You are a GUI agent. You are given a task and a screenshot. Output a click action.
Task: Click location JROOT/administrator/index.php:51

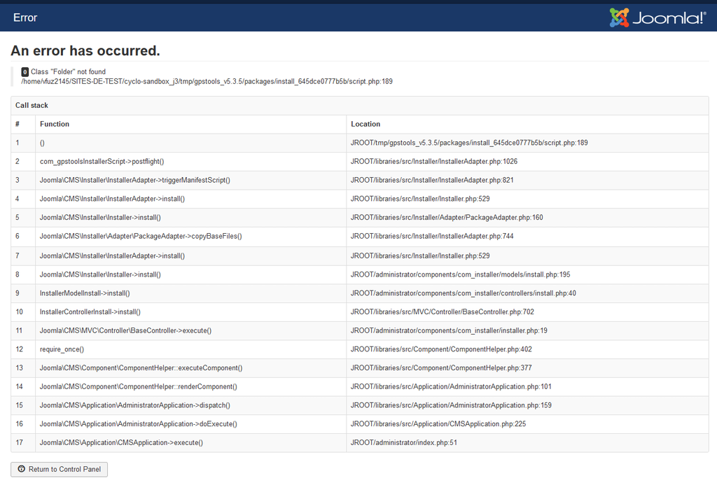tap(403, 443)
